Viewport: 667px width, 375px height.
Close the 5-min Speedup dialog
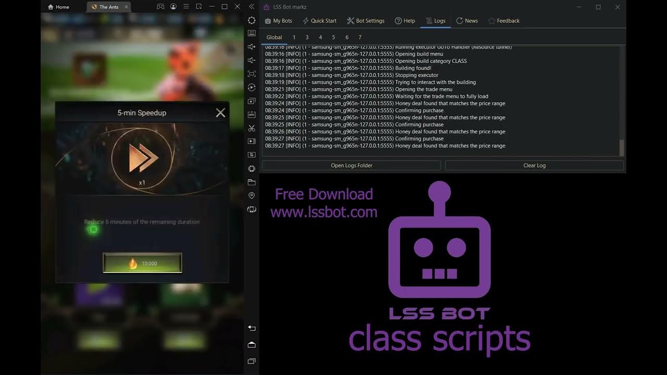(x=220, y=113)
